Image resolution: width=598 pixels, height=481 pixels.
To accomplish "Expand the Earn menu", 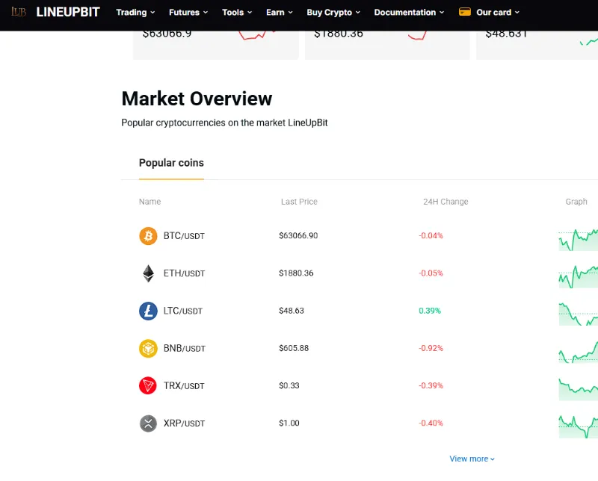I will [x=279, y=12].
